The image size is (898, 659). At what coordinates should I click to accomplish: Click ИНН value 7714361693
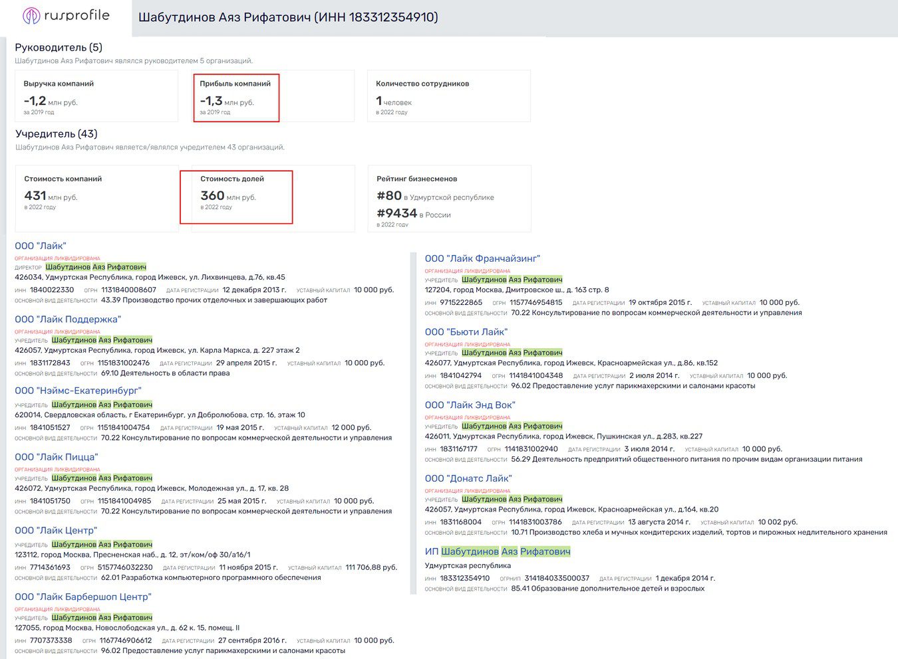coord(50,567)
